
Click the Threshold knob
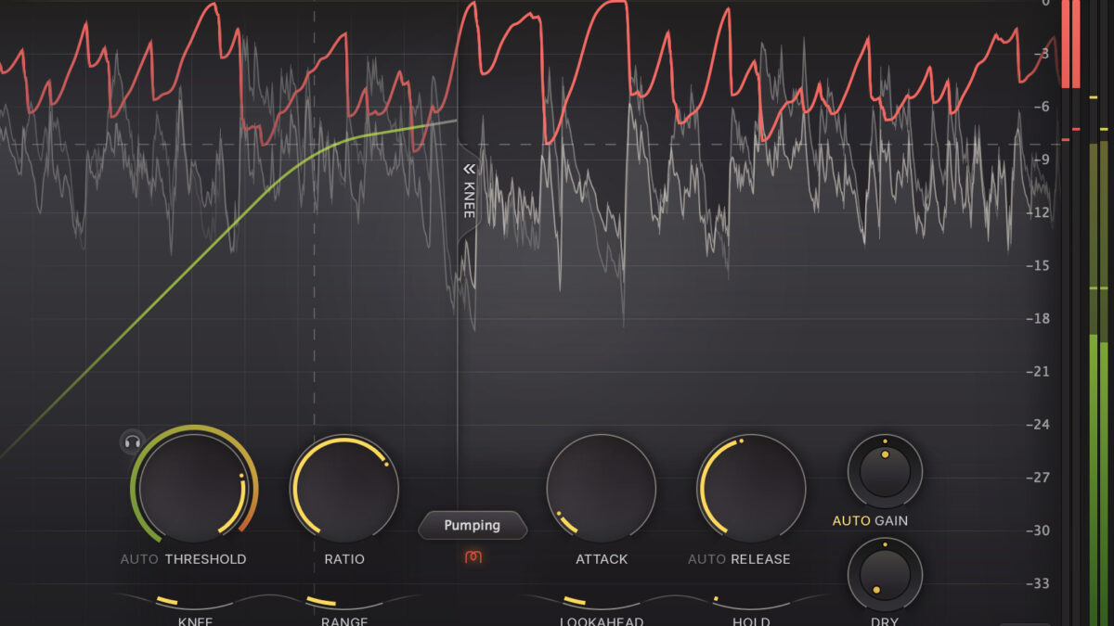click(194, 488)
